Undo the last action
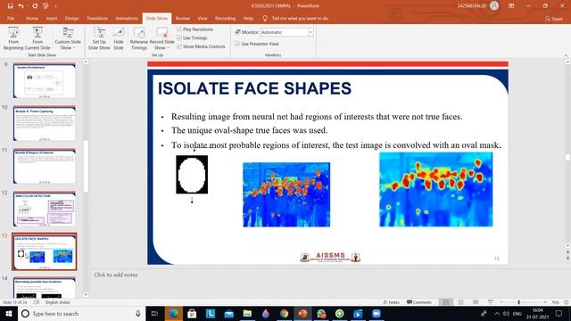Image resolution: width=571 pixels, height=321 pixels. (21, 6)
